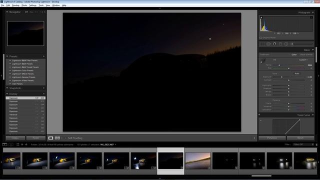The width and height of the screenshot is (320, 180).
Task: Open the WB Custom dropdown
Action: click(303, 60)
